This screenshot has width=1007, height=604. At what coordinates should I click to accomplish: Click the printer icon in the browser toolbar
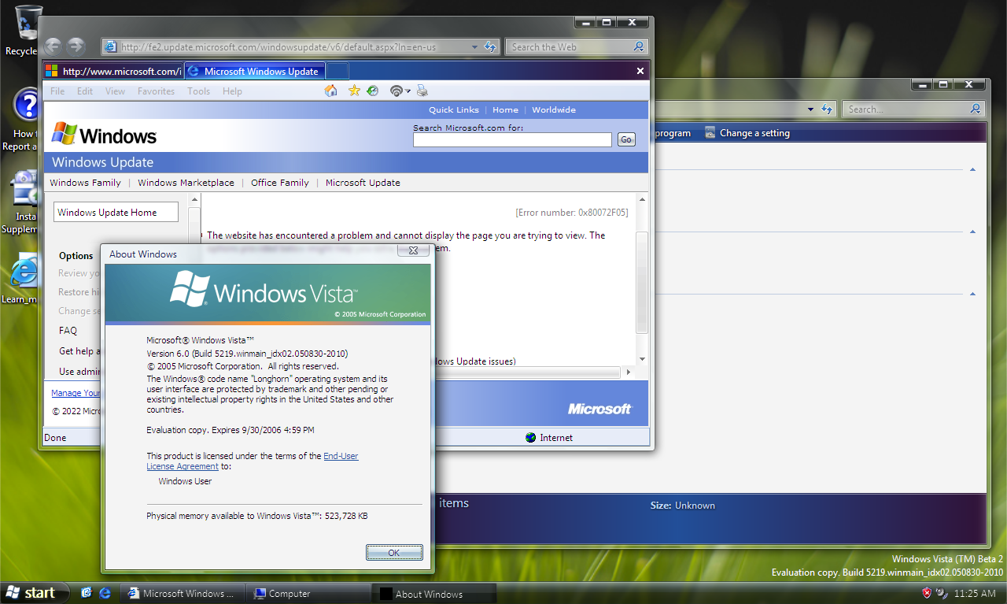click(422, 91)
